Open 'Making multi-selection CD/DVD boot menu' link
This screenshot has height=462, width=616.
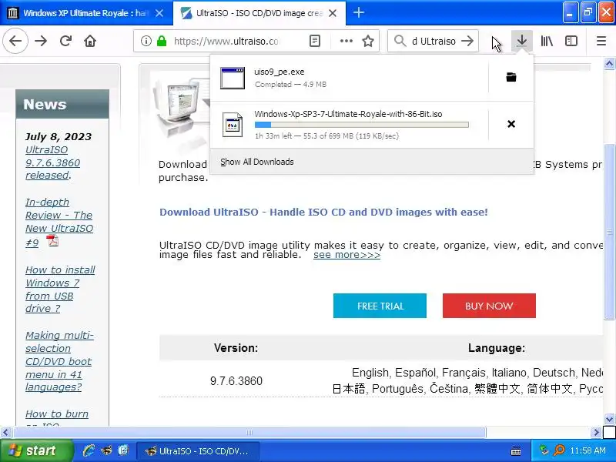pos(59,361)
